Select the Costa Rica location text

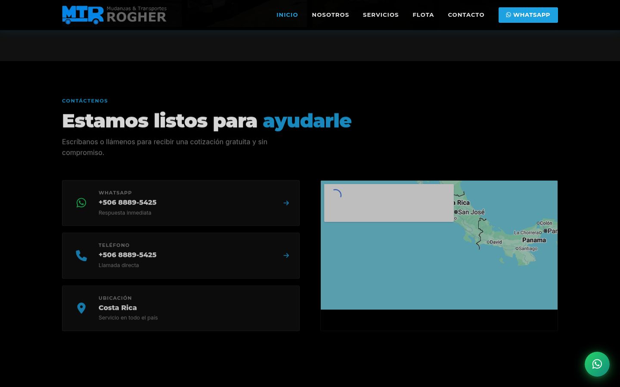tap(118, 308)
